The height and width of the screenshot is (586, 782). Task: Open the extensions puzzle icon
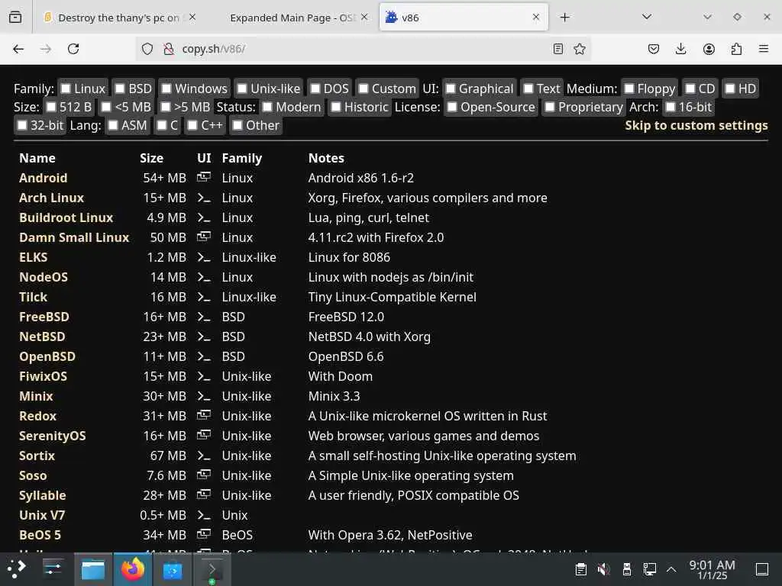736,49
